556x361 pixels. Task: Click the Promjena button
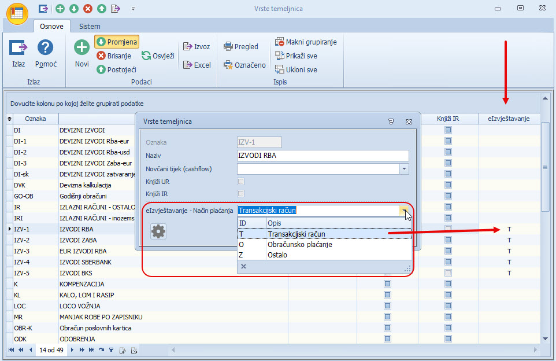pos(117,42)
